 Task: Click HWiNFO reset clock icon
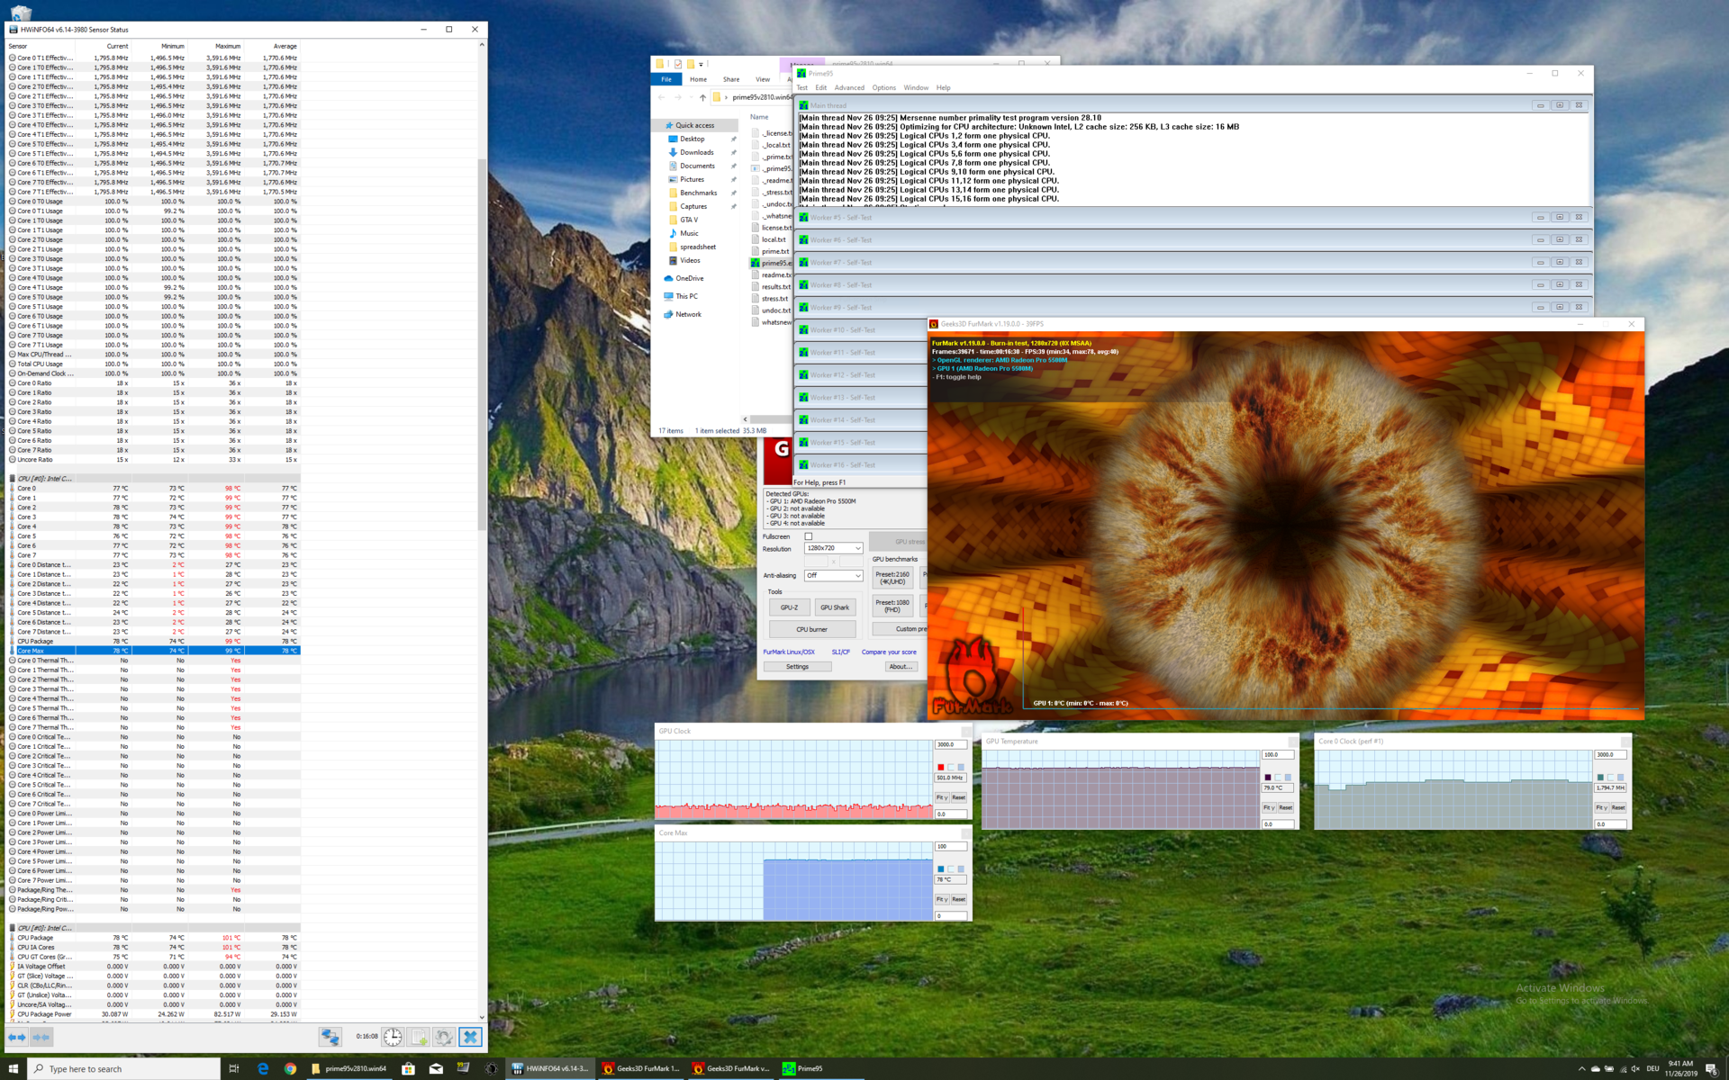[x=393, y=1037]
